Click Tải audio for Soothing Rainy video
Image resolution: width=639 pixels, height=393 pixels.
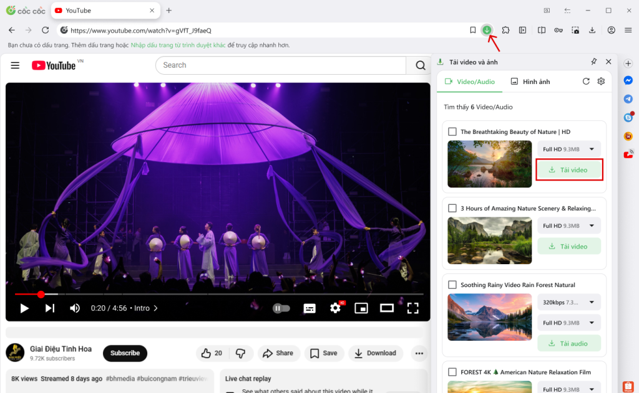(569, 343)
